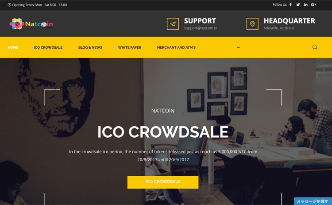Click the ICO CROWDSALE hero headline
The height and width of the screenshot is (205, 332).
point(163,132)
